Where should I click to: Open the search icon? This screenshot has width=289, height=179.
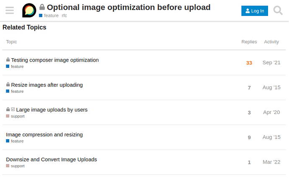point(278,10)
